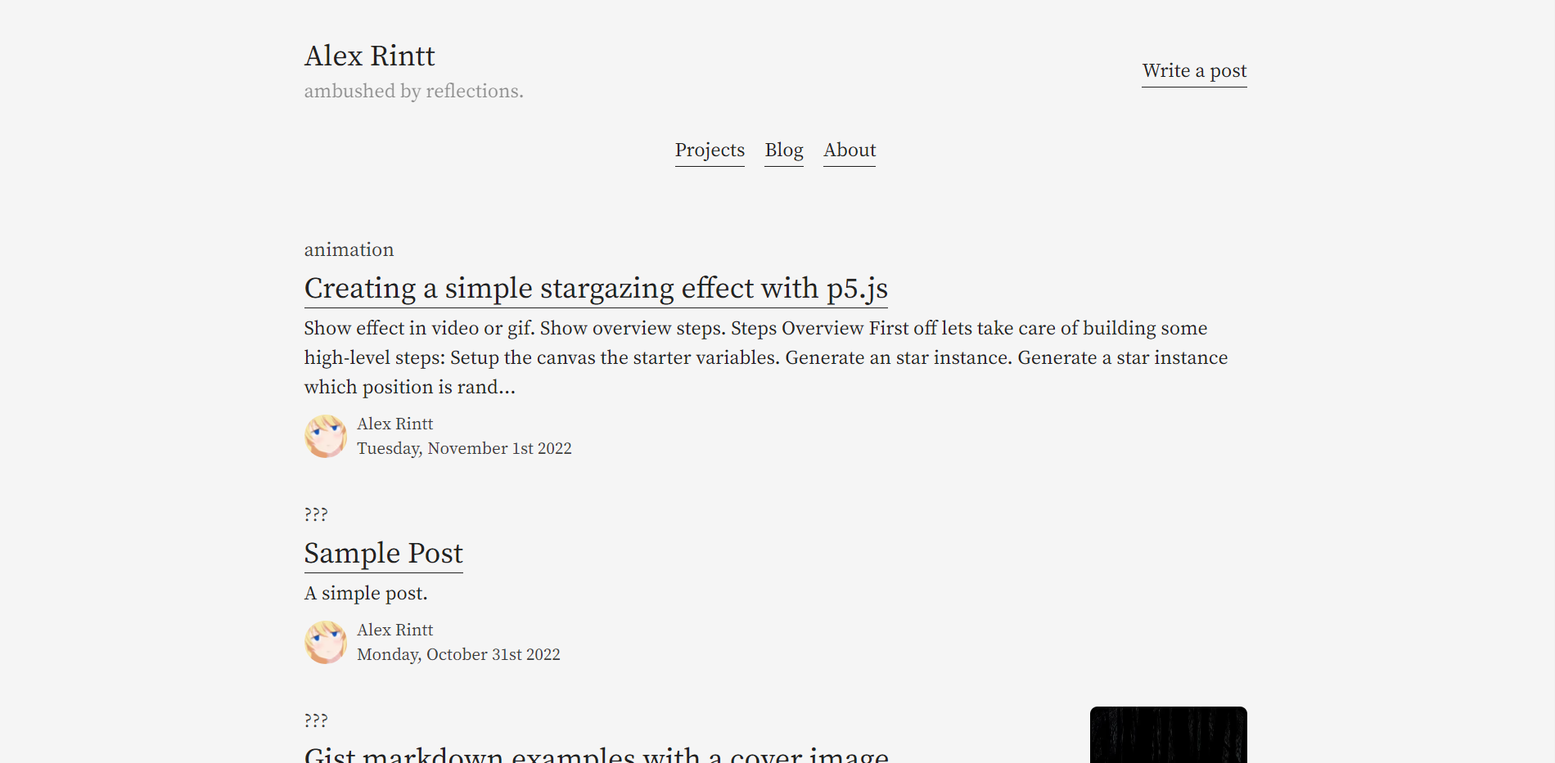Click the Alex Rintt avatar beside the stargazing post
This screenshot has height=763, width=1555.
[x=325, y=436]
